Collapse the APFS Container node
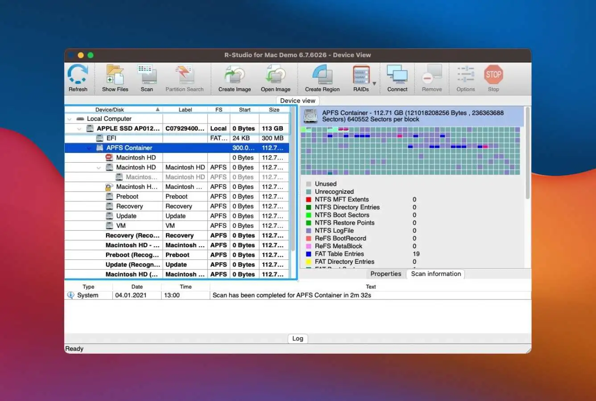 click(x=89, y=148)
